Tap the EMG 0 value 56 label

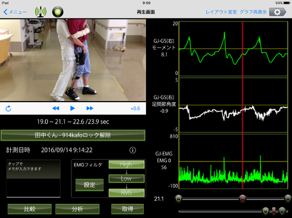tap(164, 168)
